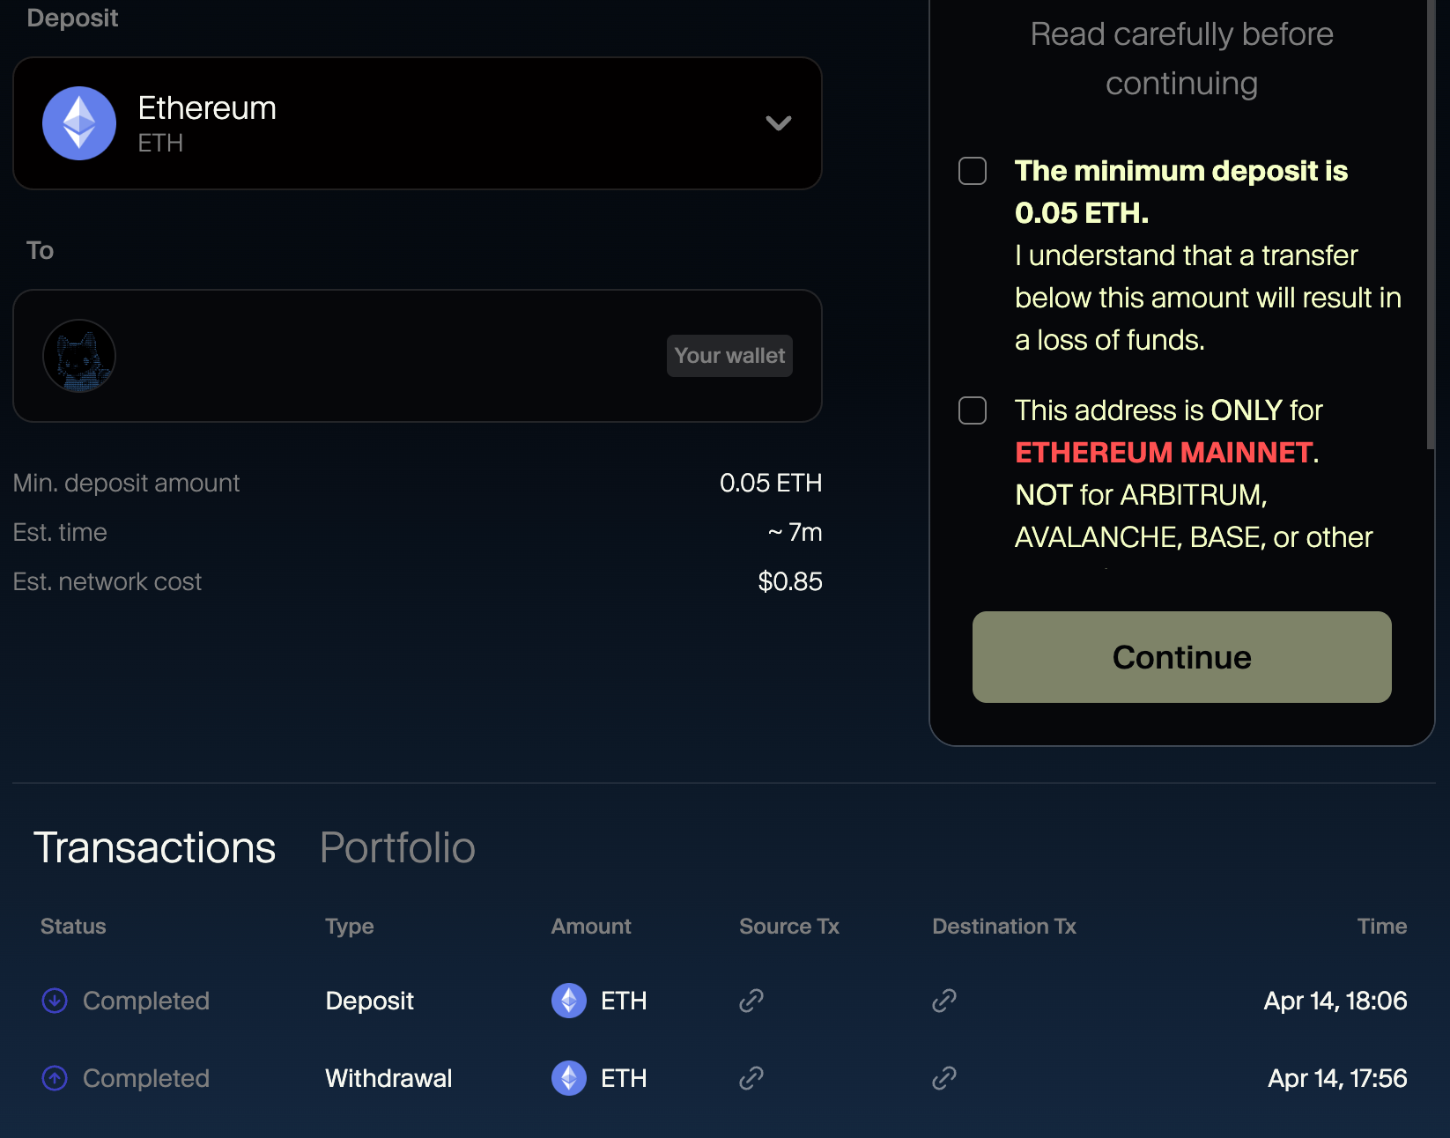The image size is (1450, 1138).
Task: Click the Apr 14, 18:06 timestamp
Action: click(x=1335, y=1001)
